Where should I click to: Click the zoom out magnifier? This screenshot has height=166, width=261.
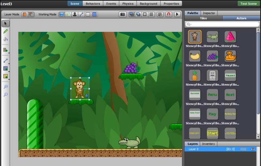6,95
